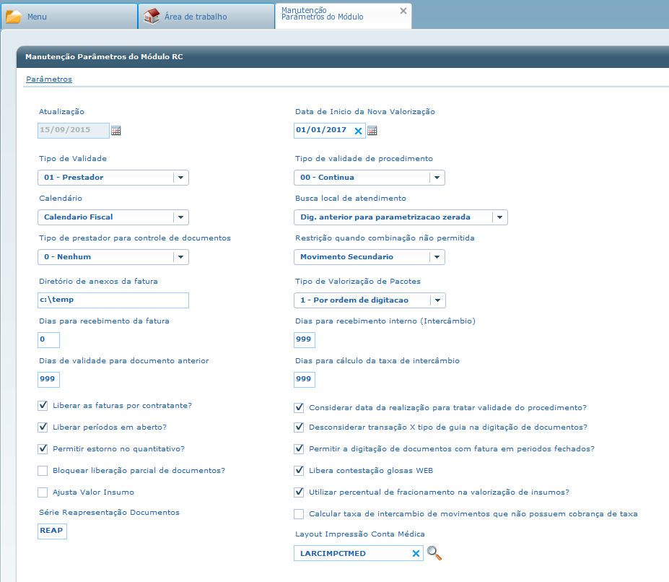Click the Área de trabalho house icon

coord(152,17)
